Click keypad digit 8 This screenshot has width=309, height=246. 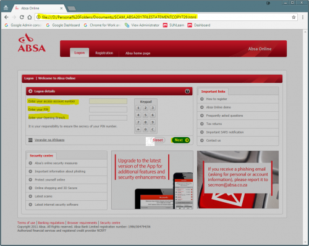[x=145, y=122]
